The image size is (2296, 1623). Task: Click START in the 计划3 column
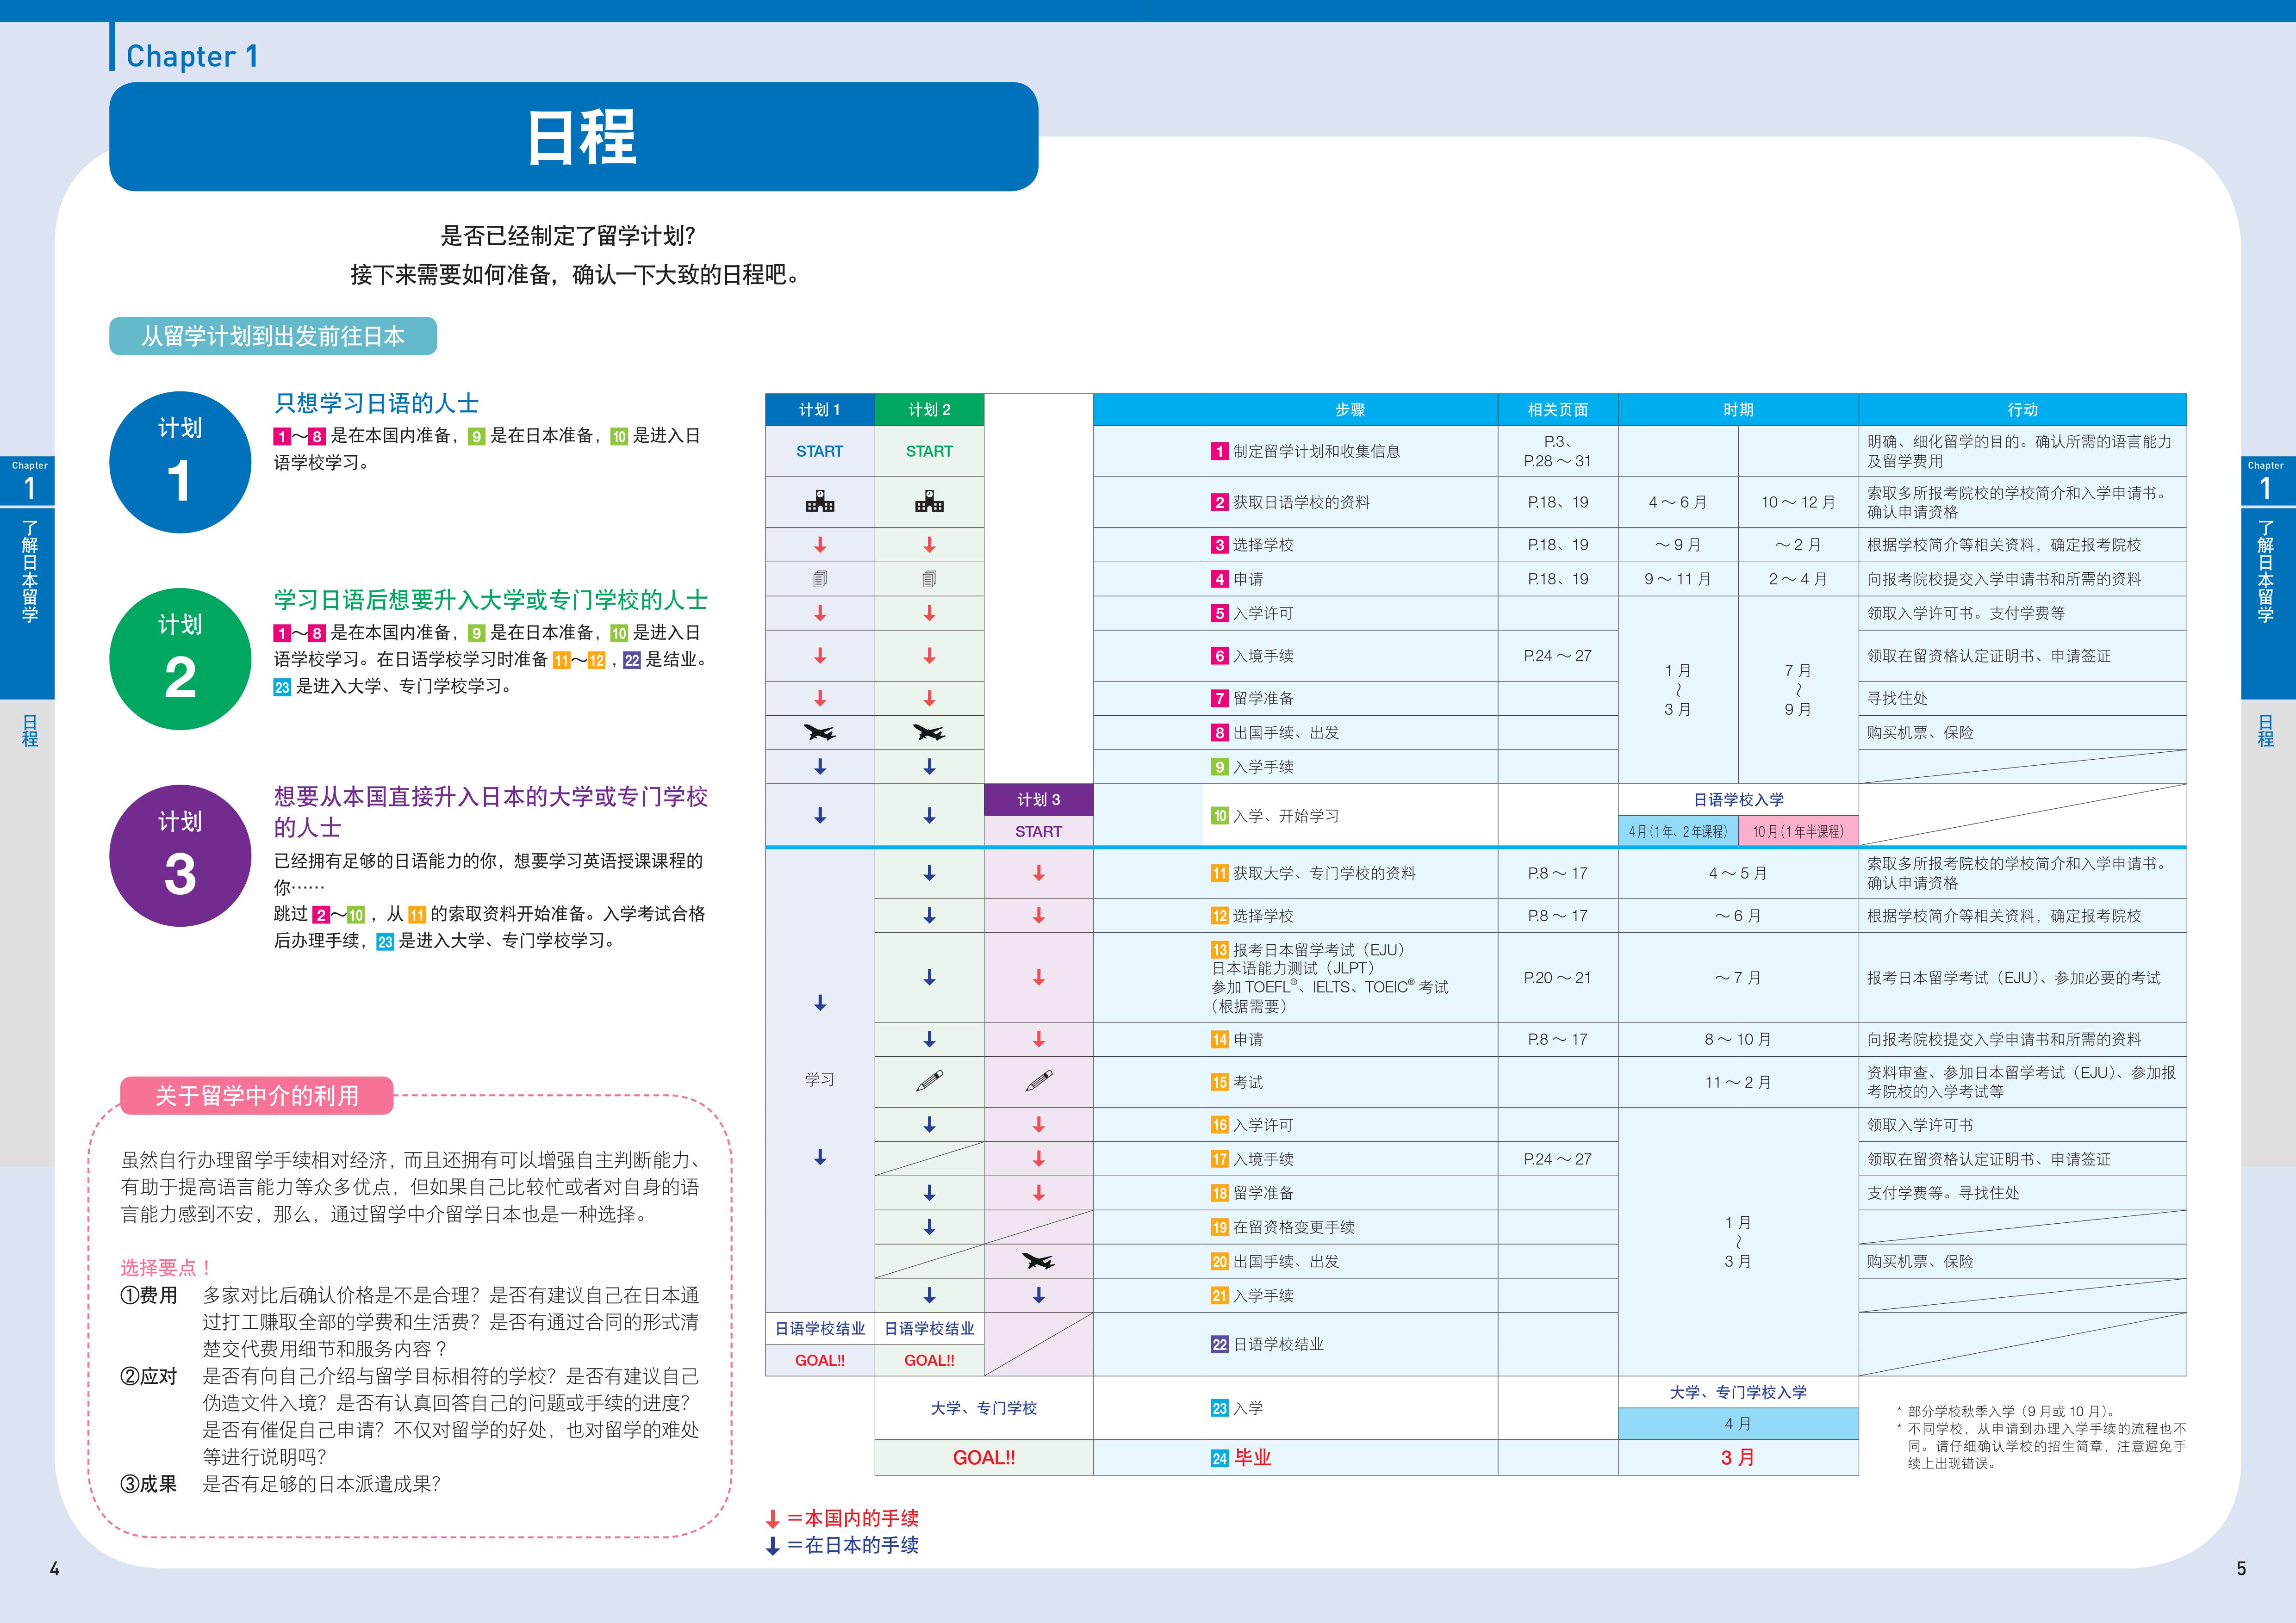(x=1038, y=830)
